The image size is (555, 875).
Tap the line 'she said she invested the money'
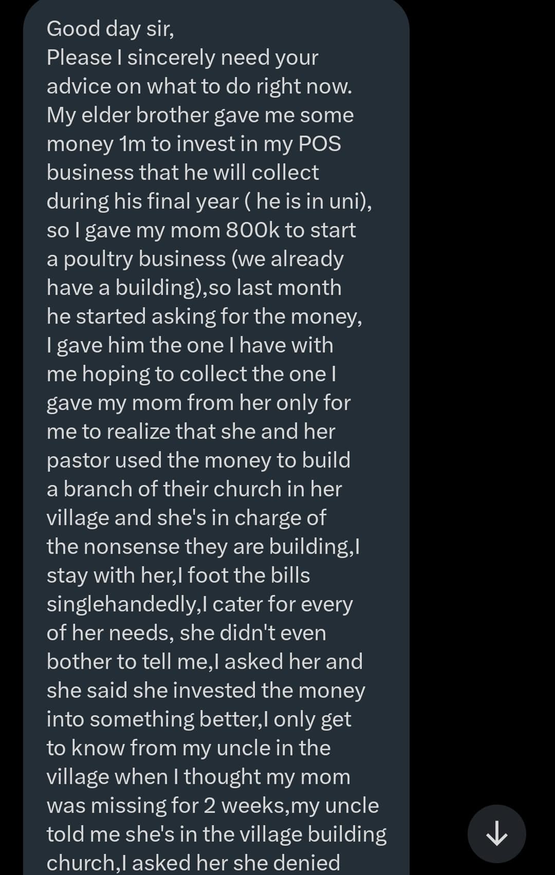coord(206,691)
